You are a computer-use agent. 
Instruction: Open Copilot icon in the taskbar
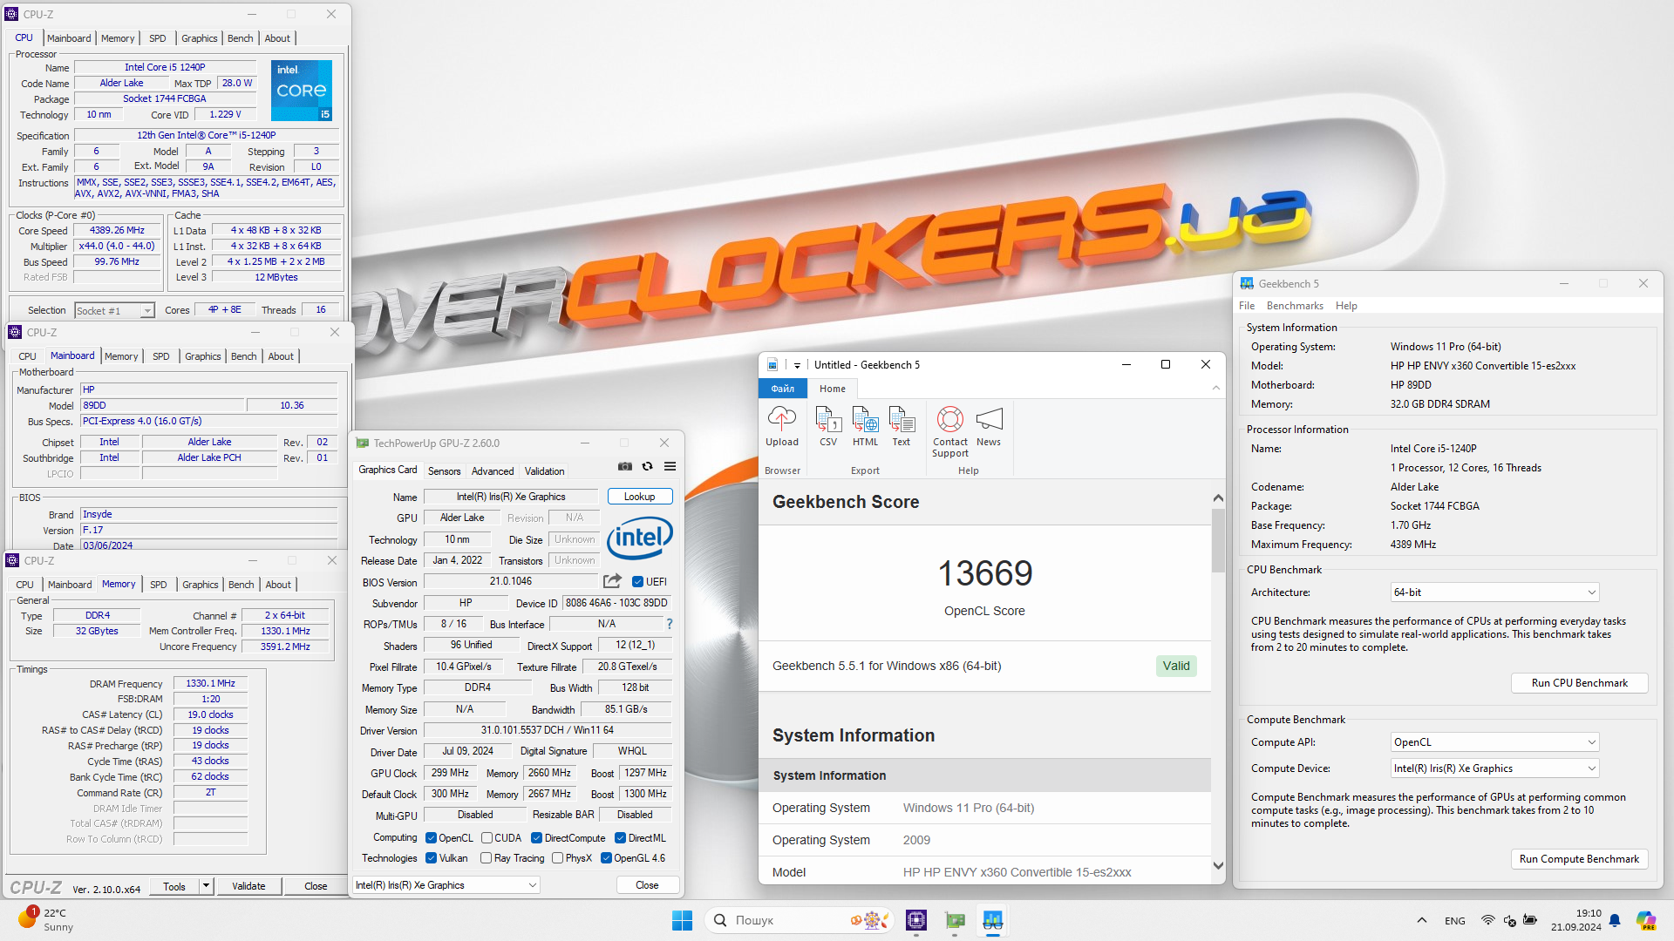1646,920
